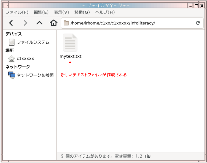Minimize the ファイルマネージャー window
Screen dimensions: 207x163
coord(191,5)
